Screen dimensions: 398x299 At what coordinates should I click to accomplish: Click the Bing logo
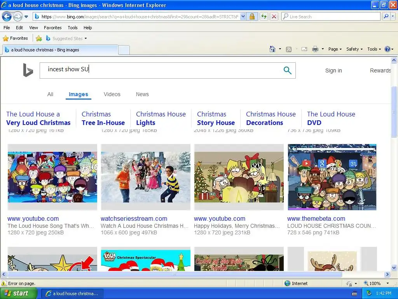(x=28, y=70)
